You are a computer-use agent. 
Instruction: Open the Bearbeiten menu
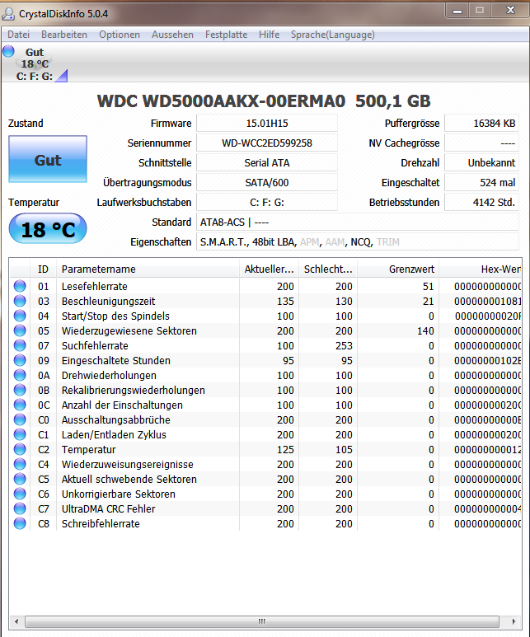point(64,35)
